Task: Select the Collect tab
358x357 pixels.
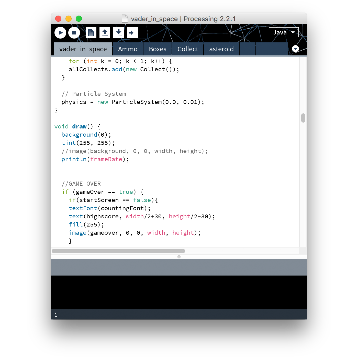Action: (x=188, y=49)
